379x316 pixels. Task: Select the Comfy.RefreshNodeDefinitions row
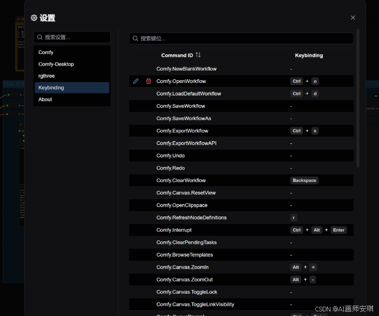(x=241, y=218)
